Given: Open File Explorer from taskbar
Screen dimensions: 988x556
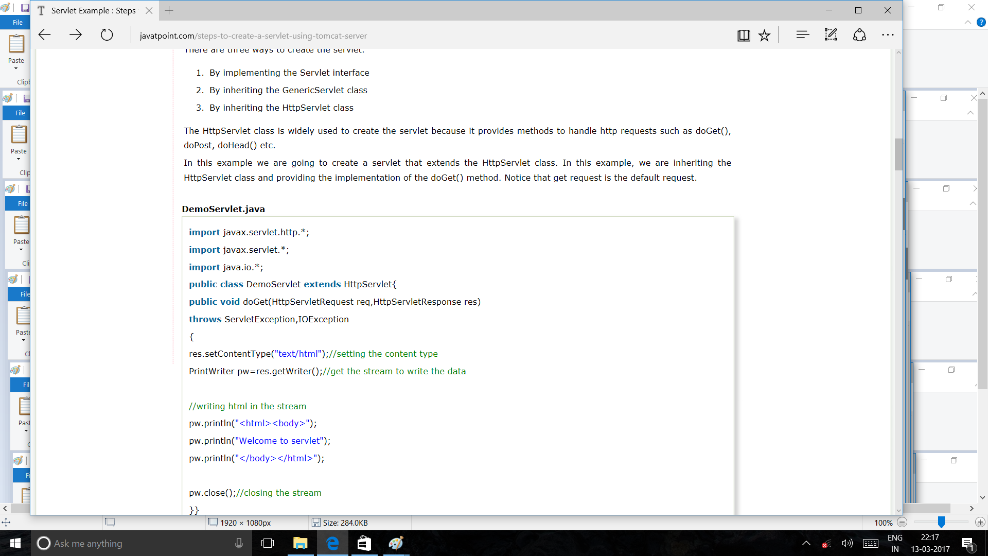Looking at the screenshot, I should coord(300,543).
